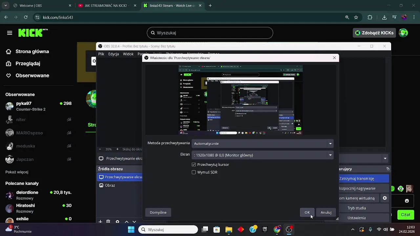This screenshot has height=236, width=420.
Task: Click 'Tryb studia' button in OBS
Action: point(364,208)
